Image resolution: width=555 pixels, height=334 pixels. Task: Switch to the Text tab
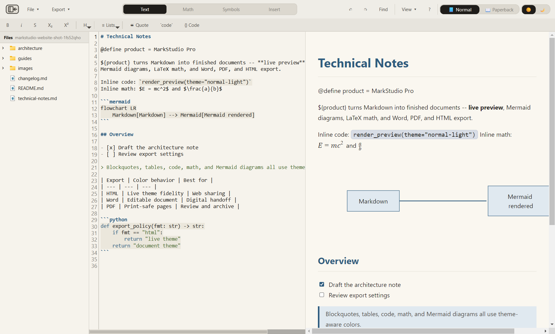click(x=145, y=10)
